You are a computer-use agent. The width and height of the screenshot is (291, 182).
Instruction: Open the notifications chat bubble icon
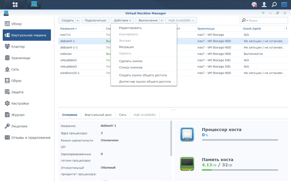pyautogui.click(x=254, y=5)
